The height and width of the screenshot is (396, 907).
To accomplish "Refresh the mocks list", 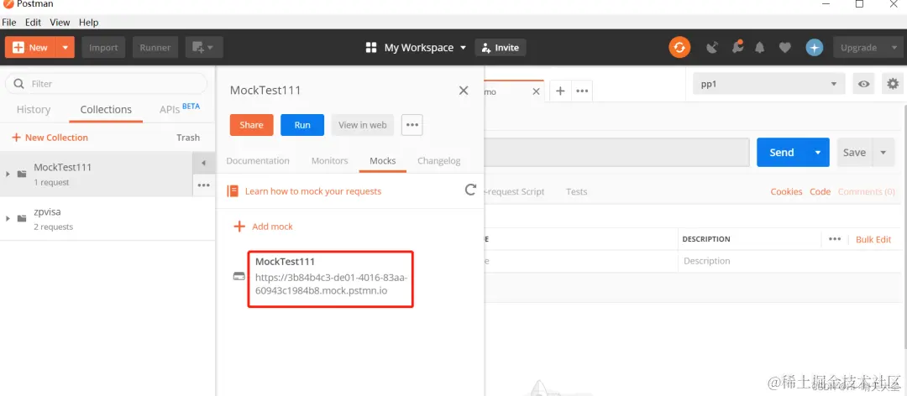I will tap(471, 190).
